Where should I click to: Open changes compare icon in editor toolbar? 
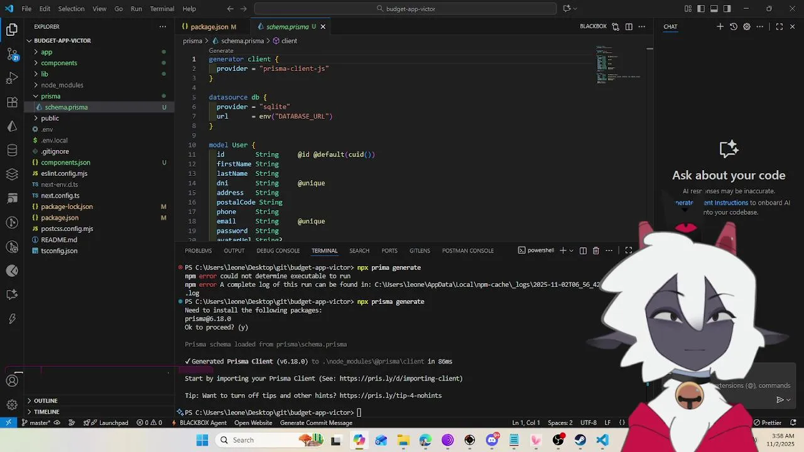pyautogui.click(x=616, y=26)
